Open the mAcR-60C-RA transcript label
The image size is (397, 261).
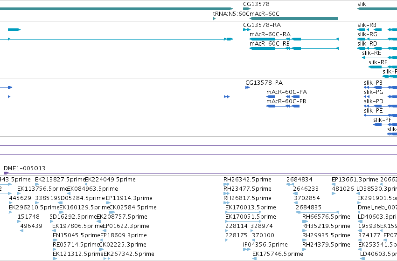[270, 34]
